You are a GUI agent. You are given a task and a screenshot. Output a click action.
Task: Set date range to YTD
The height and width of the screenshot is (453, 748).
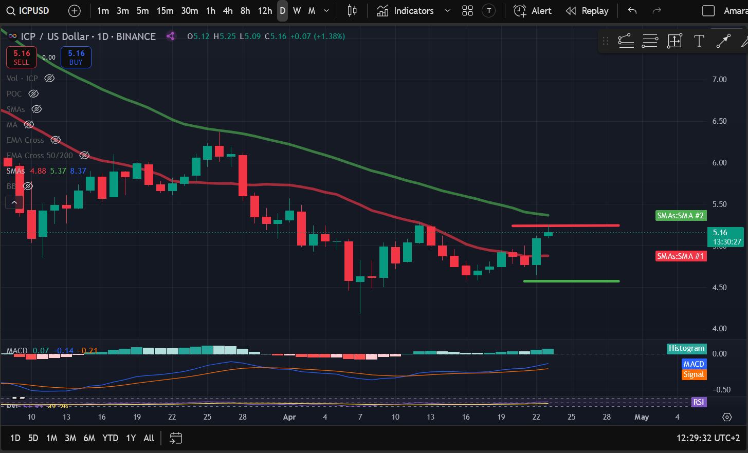(x=110, y=438)
